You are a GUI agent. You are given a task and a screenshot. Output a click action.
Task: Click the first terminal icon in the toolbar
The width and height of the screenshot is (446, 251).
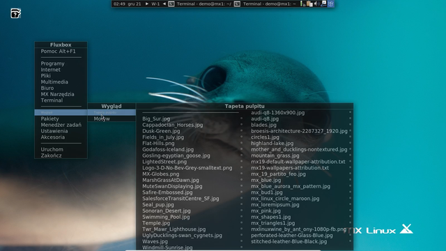tap(171, 4)
